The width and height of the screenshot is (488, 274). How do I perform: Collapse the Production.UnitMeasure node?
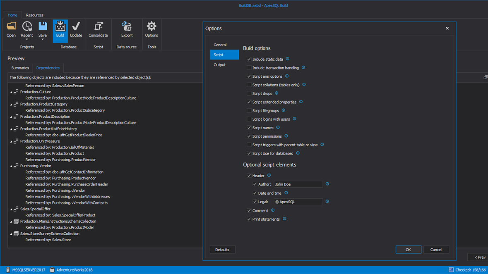pos(11,142)
